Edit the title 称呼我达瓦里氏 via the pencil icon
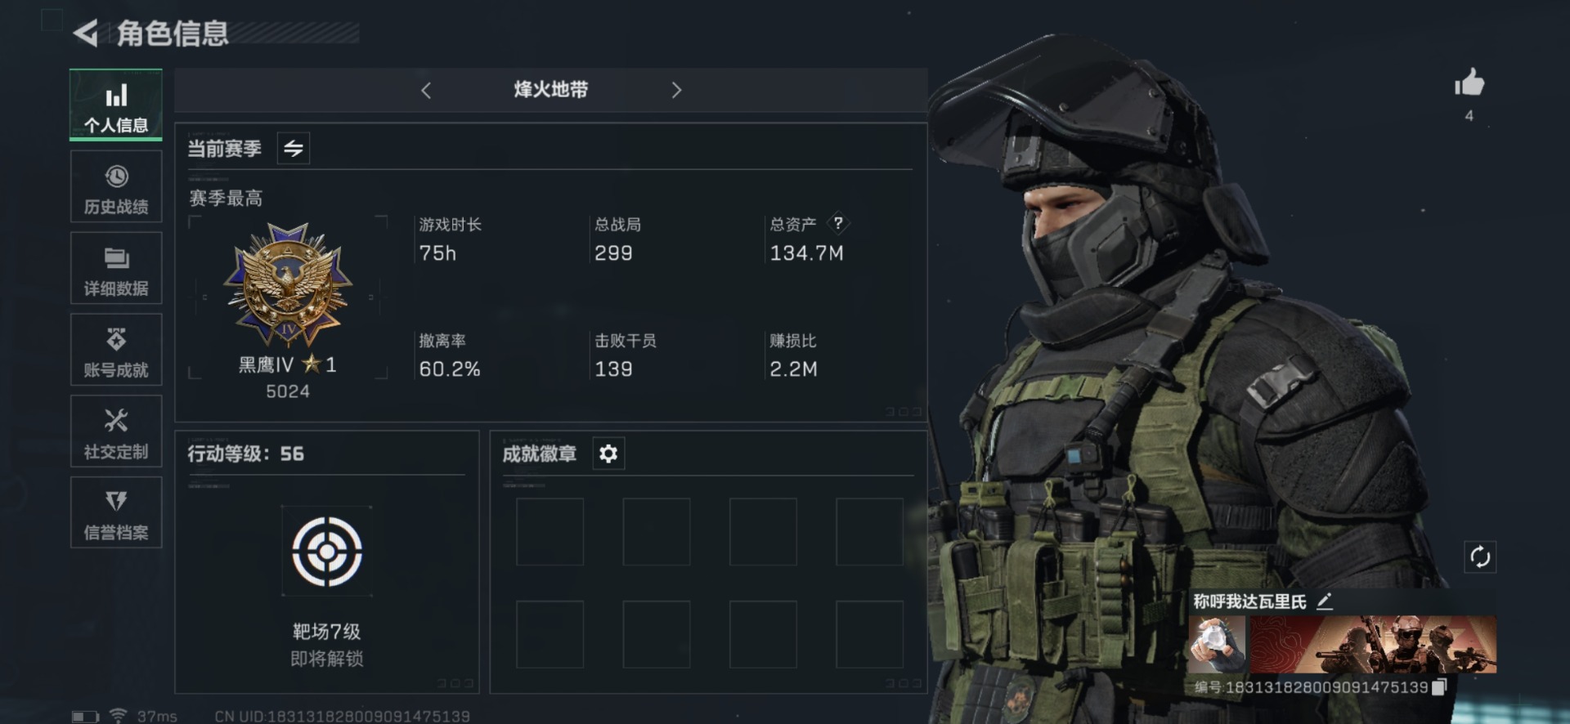The height and width of the screenshot is (724, 1570). pyautogui.click(x=1325, y=601)
